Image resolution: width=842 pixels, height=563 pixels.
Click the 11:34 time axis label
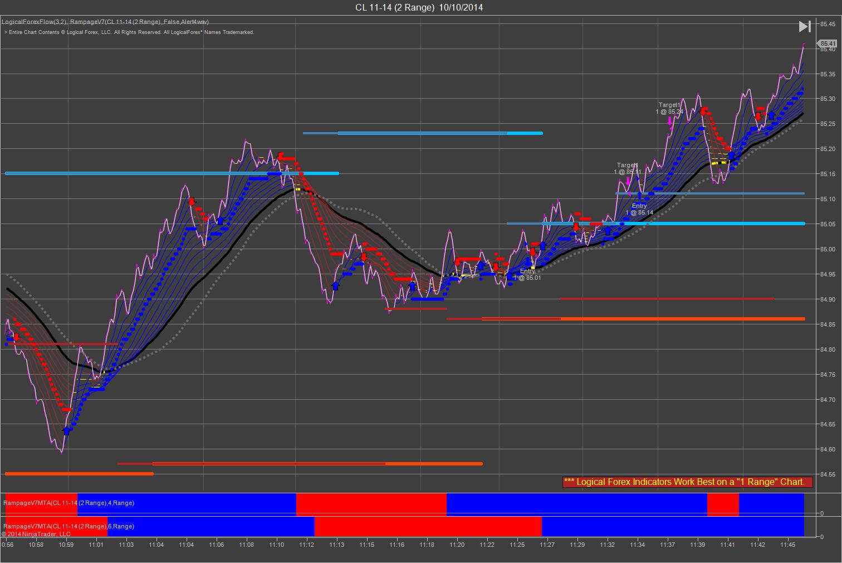click(638, 545)
